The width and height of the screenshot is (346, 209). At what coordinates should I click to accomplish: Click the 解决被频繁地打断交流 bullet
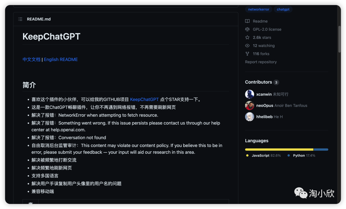pyautogui.click(x=54, y=160)
